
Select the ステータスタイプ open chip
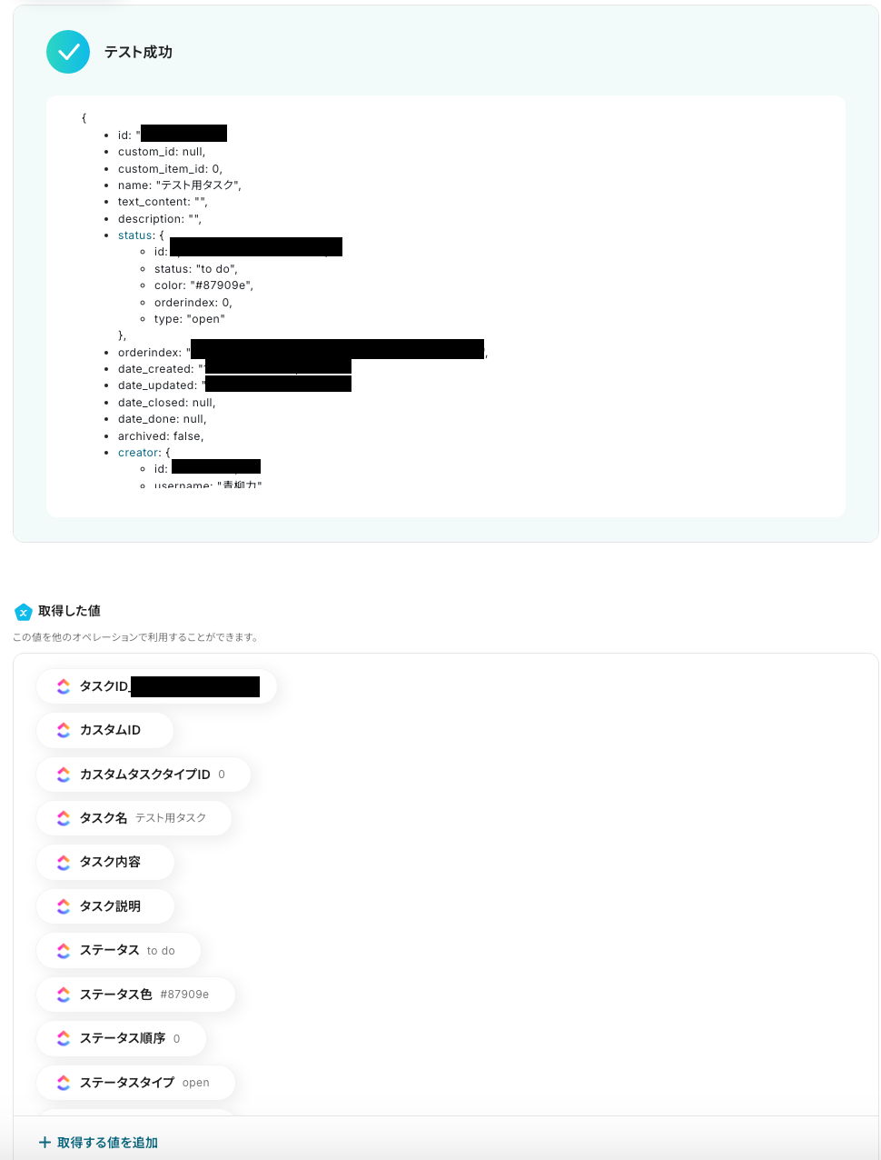(136, 1083)
